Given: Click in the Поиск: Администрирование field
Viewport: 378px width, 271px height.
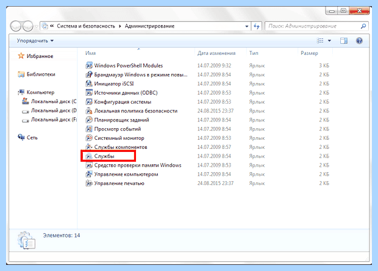Looking at the screenshot, I should coord(316,26).
